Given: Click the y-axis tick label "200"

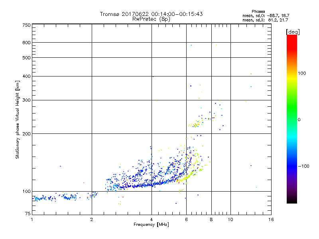Looking at the screenshot, I should click(26, 134).
